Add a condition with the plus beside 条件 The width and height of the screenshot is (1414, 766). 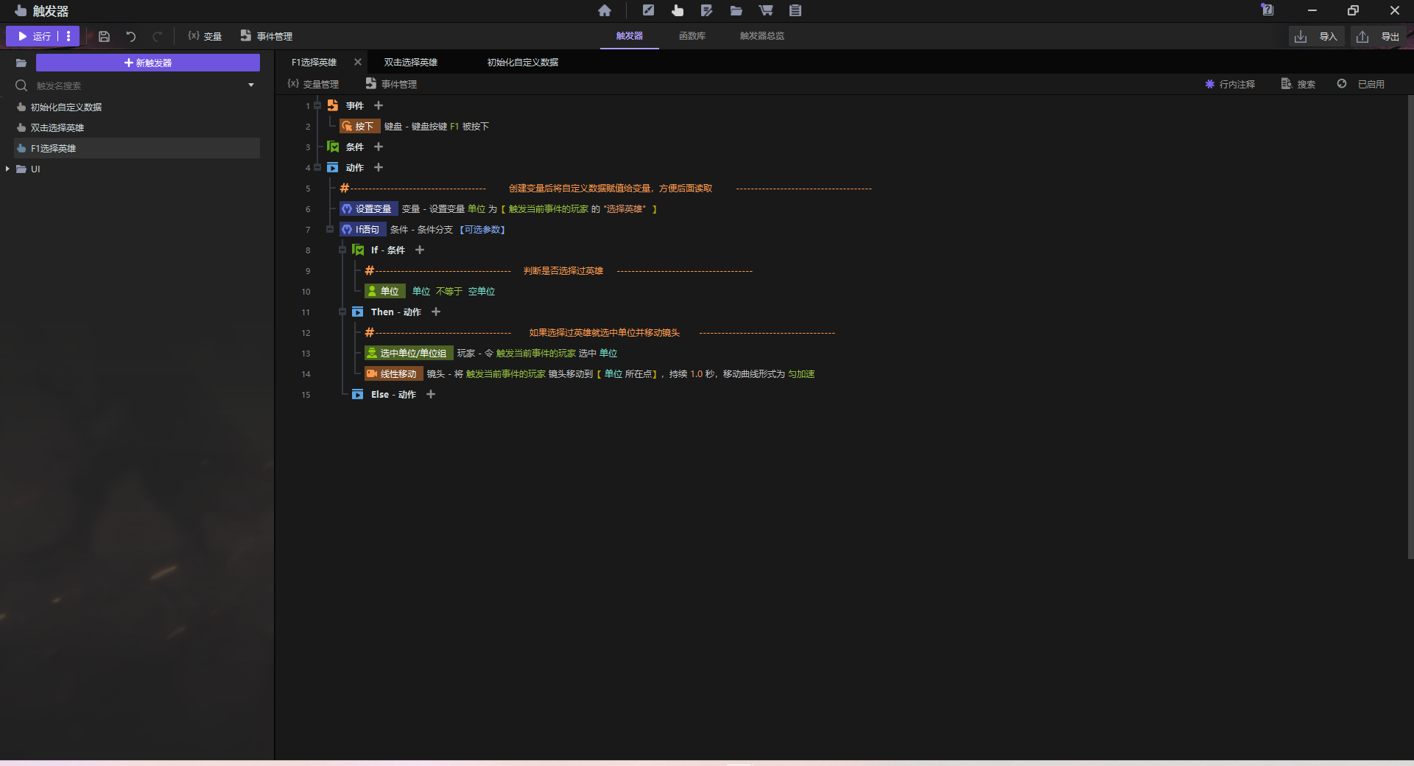(x=379, y=147)
